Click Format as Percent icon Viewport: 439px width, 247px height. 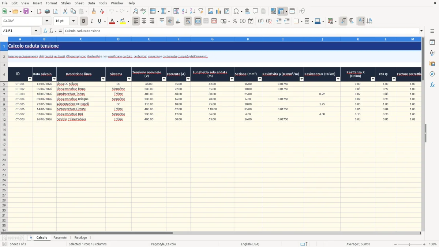(x=234, y=21)
